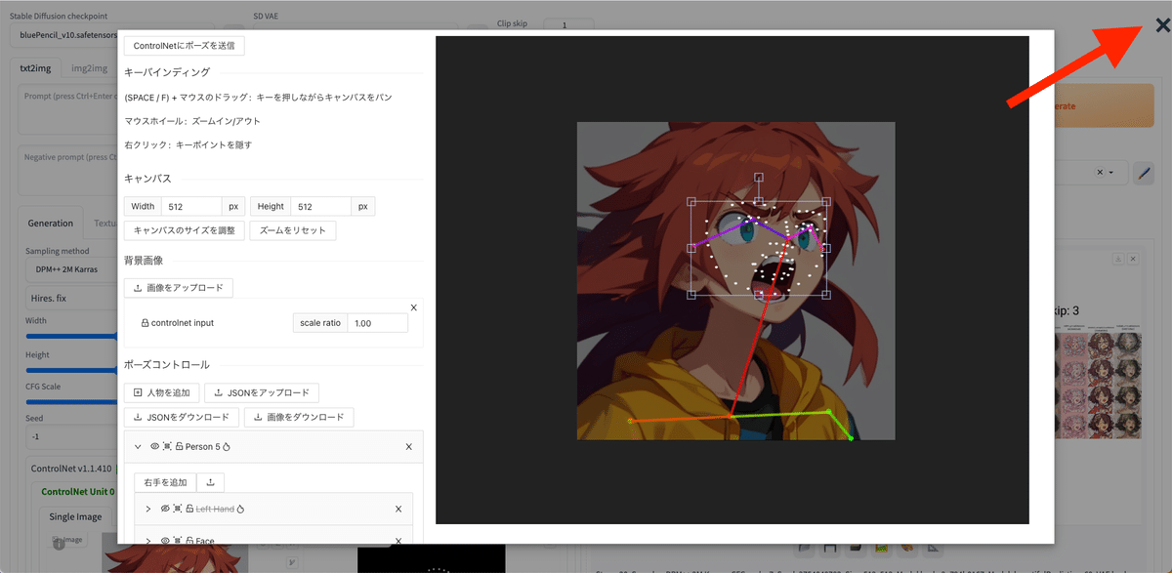Image resolution: width=1172 pixels, height=573 pixels.
Task: Click 'キャンバスのサイズを調整' button
Action: (185, 230)
